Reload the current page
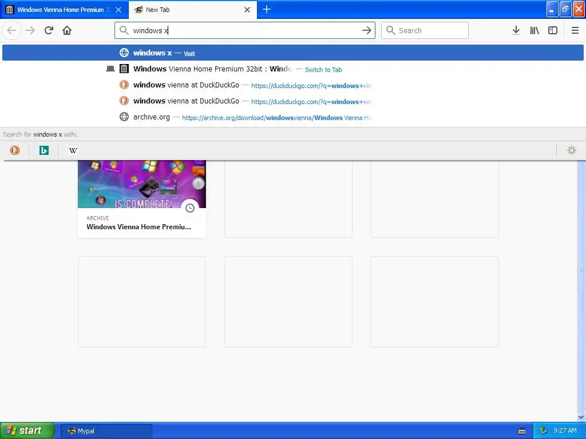 coord(49,30)
